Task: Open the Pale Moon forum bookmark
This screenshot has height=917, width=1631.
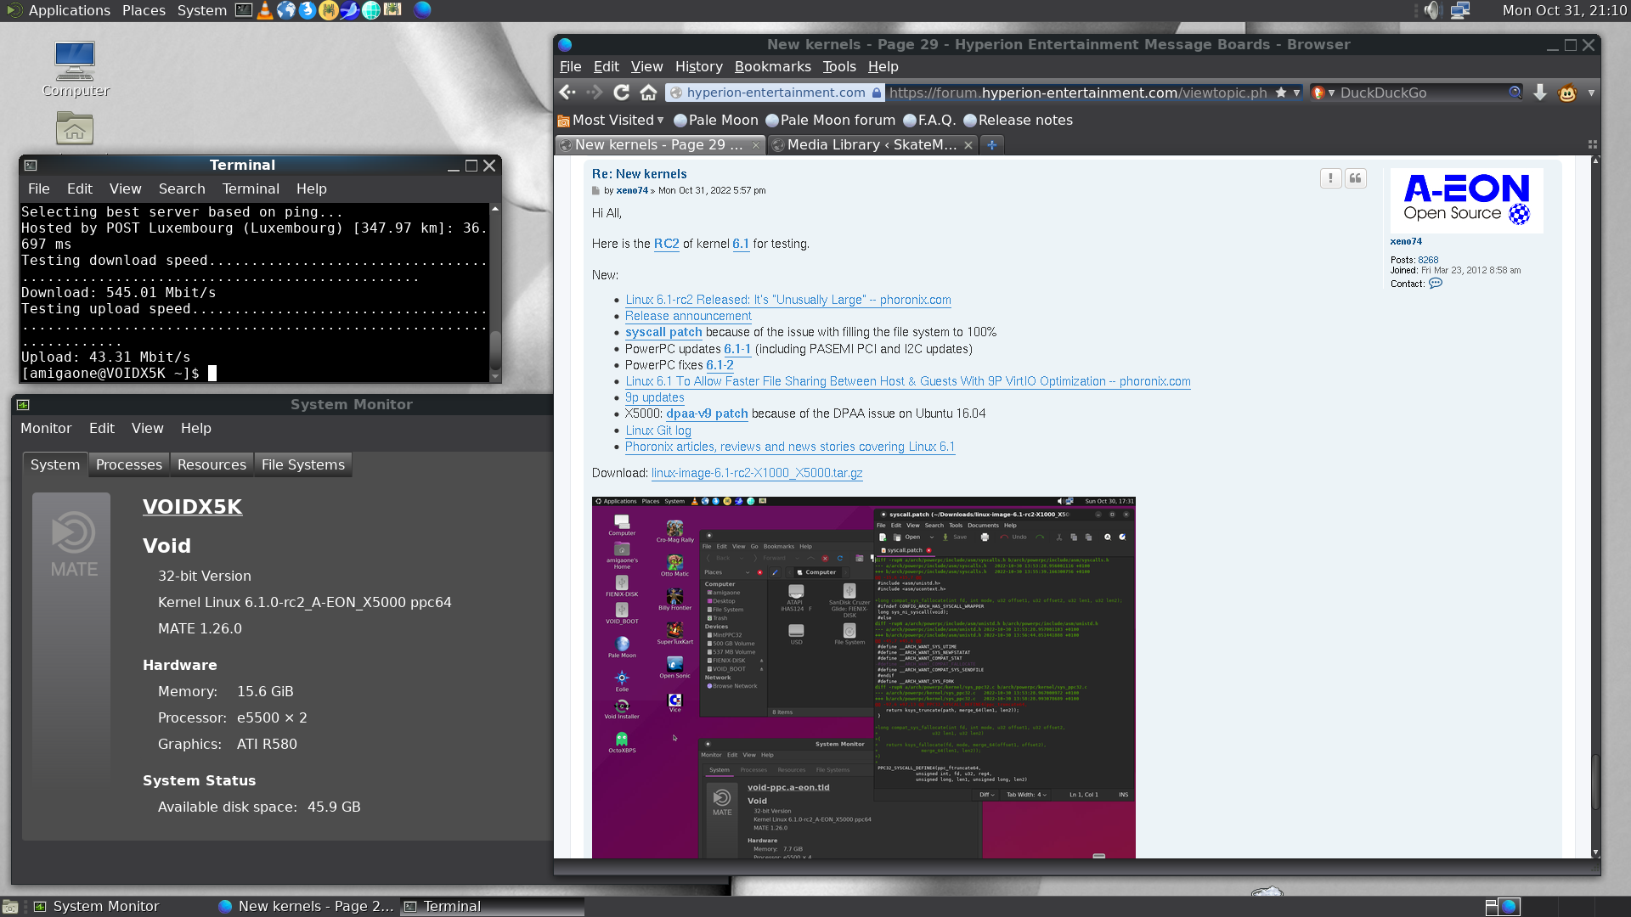Action: (x=830, y=120)
